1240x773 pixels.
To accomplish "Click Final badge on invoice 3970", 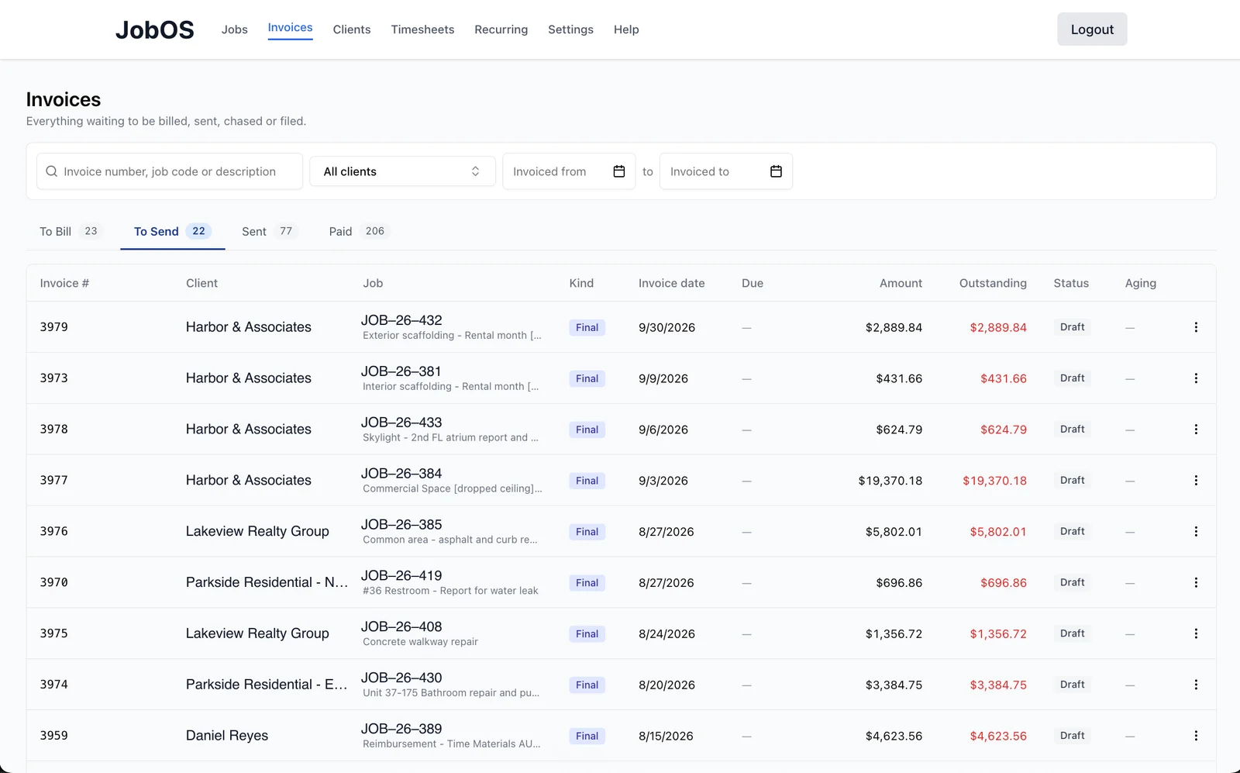I will coord(587,583).
